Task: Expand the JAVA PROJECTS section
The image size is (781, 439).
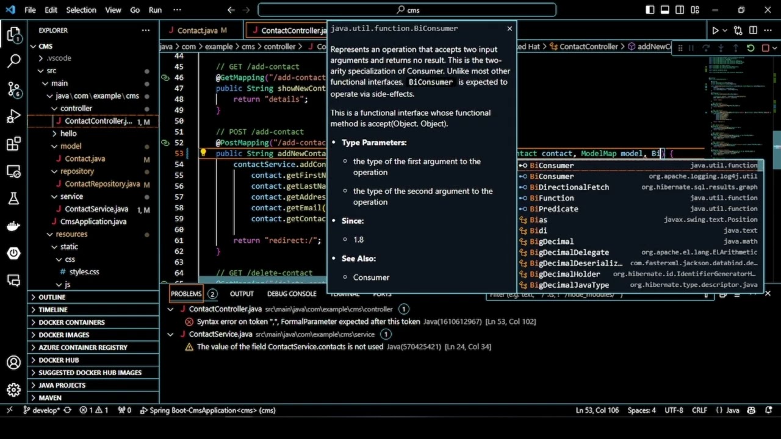Action: pyautogui.click(x=93, y=385)
